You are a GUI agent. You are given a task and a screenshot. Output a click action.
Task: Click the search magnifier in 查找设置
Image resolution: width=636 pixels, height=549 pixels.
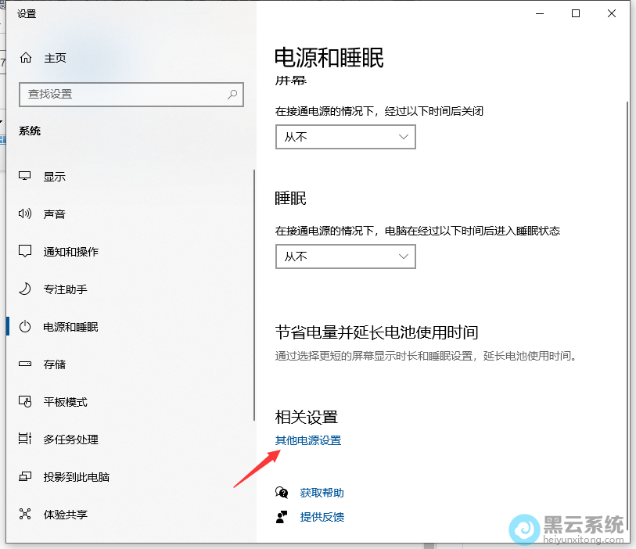click(x=232, y=95)
